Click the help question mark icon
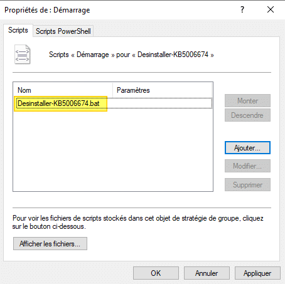285x284 pixels. [242, 9]
